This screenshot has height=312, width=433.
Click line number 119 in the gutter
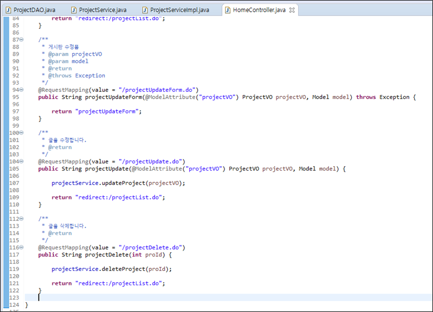click(14, 269)
